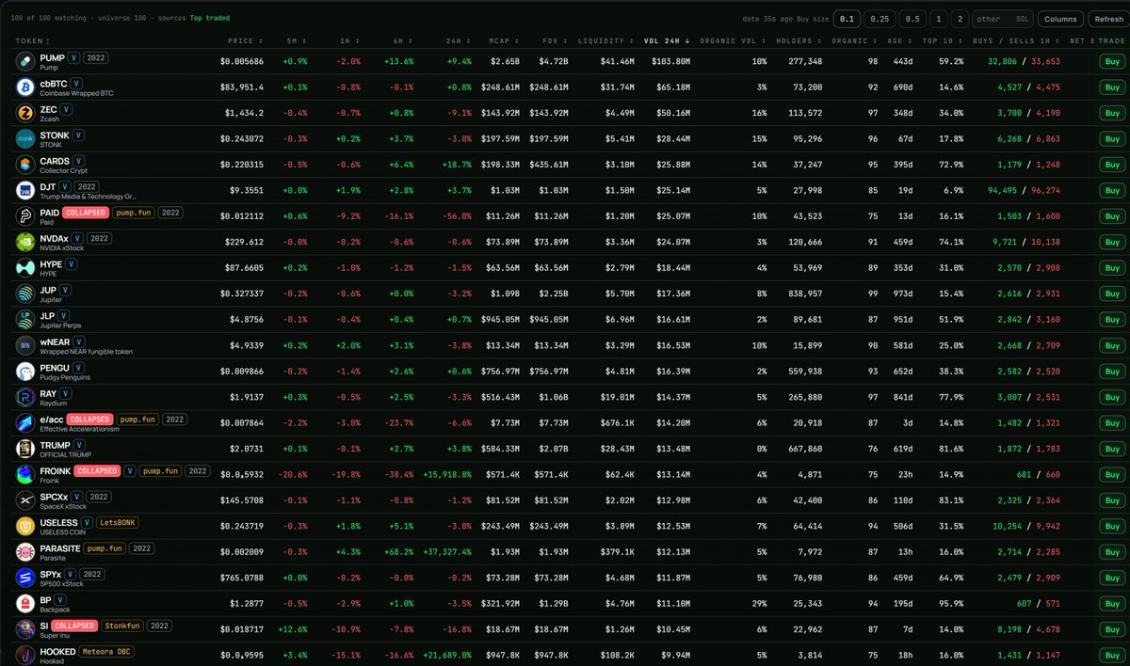Select buy size 2
Image resolution: width=1130 pixels, height=666 pixels.
point(960,19)
